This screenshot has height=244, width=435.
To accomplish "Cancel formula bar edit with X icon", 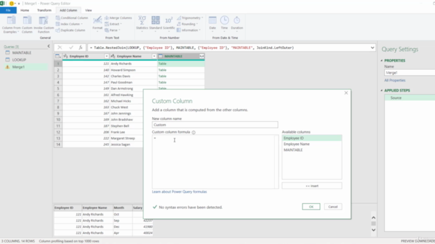I will coord(60,47).
